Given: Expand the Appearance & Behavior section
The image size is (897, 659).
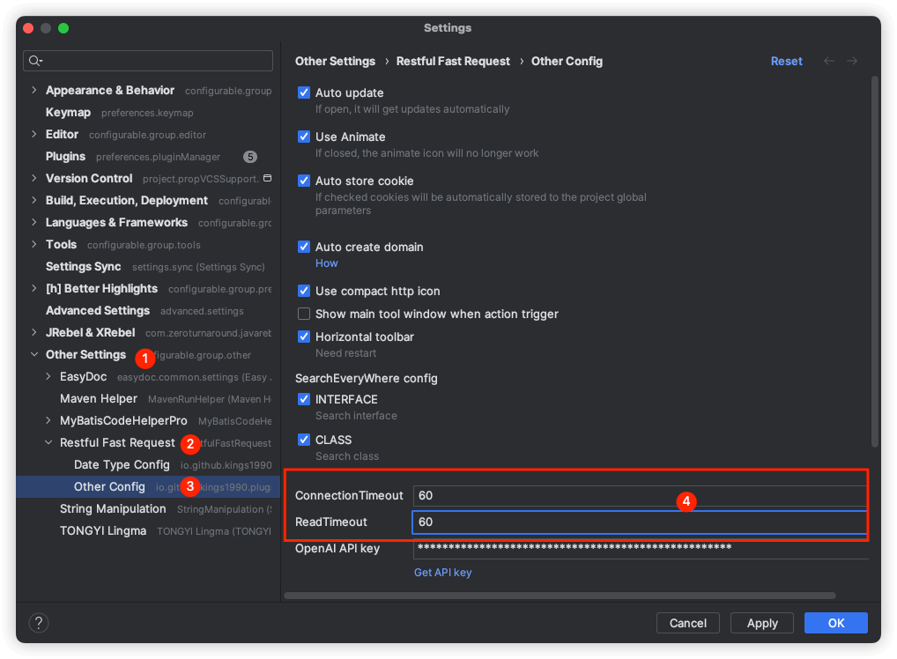Looking at the screenshot, I should tap(34, 90).
